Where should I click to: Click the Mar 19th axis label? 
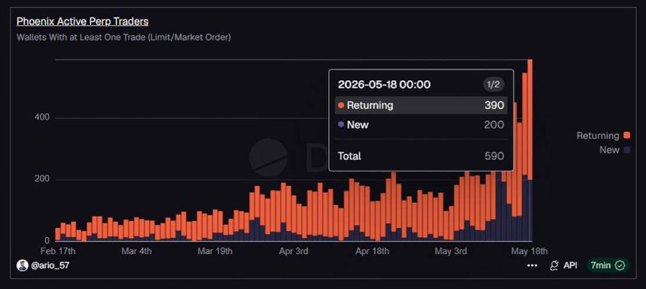[215, 251]
